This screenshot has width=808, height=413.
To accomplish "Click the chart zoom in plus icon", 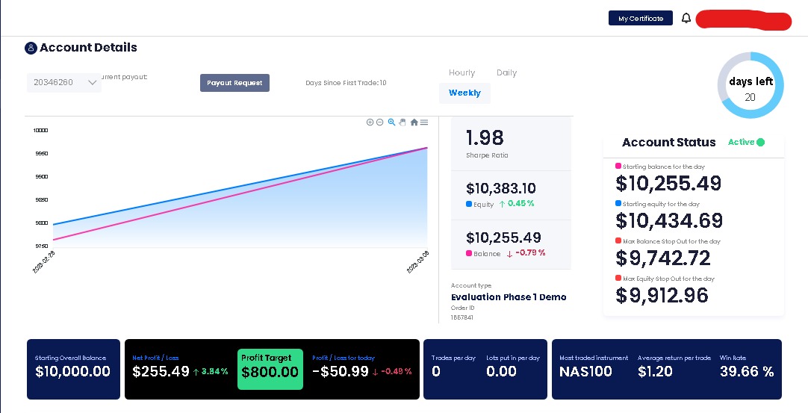I will point(370,122).
